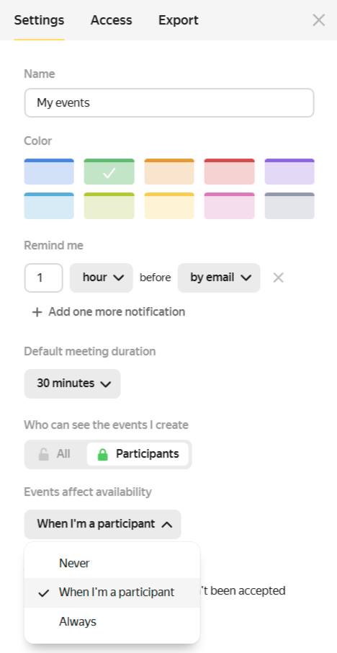Choose the pink color swatch
The width and height of the screenshot is (337, 653).
(229, 205)
